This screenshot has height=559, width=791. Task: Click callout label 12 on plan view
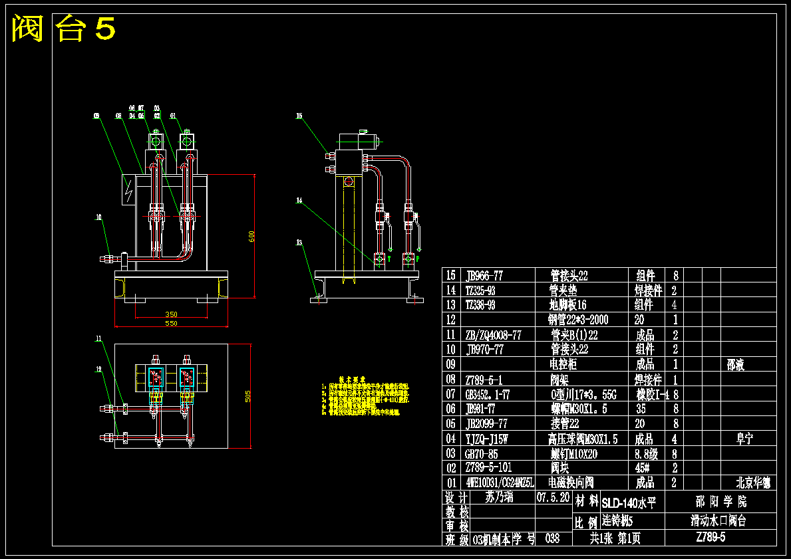pyautogui.click(x=99, y=370)
